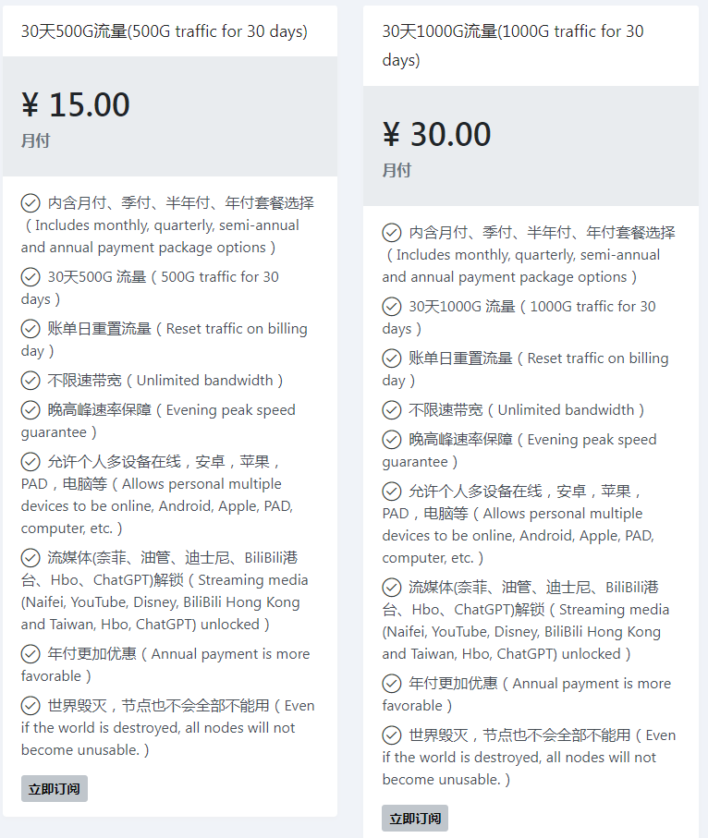The width and height of the screenshot is (708, 838).
Task: Click the 立即订阅 button on the ¥15.00 plan
Action: coord(55,789)
